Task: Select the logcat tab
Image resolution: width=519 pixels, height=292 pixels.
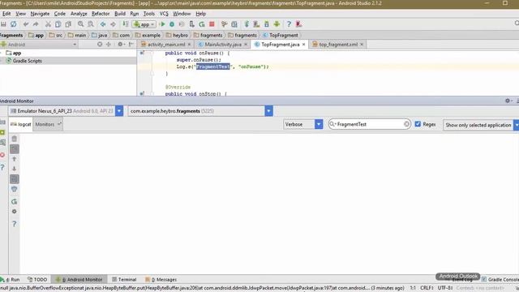Action: pos(20,124)
